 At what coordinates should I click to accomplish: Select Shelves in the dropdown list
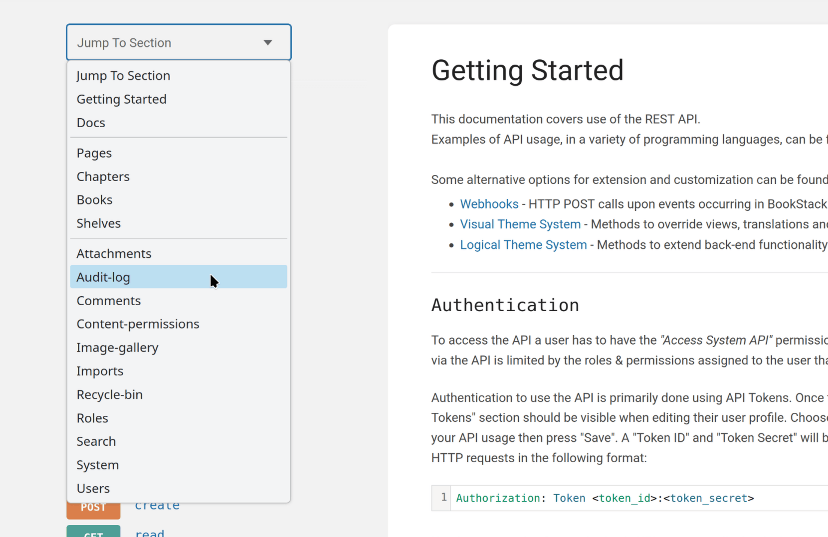[x=98, y=223]
